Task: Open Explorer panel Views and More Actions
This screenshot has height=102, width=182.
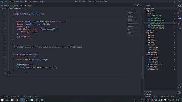Action: (x=174, y=5)
